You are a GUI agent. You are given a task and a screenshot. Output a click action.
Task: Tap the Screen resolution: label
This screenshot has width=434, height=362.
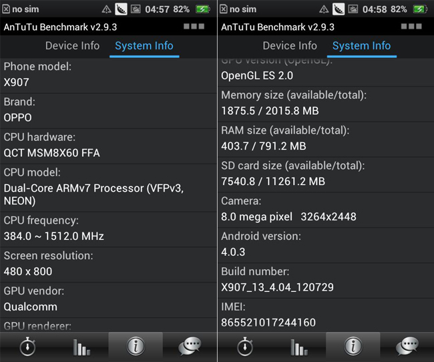click(x=49, y=256)
